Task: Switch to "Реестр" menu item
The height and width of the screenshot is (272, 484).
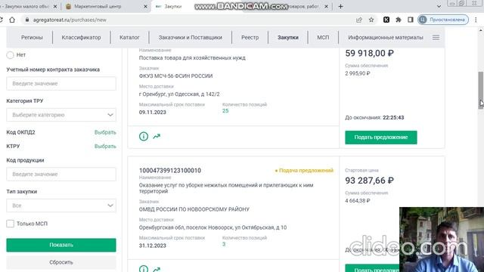Action: [250, 37]
